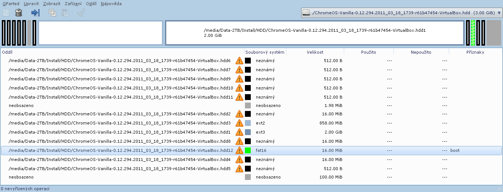Open the device selector ChromeOS-Vanilla dropdown

pos(401,13)
